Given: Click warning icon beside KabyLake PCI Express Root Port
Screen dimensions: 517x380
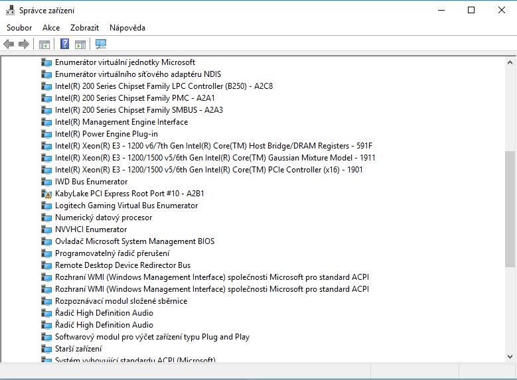Looking at the screenshot, I should [x=46, y=194].
